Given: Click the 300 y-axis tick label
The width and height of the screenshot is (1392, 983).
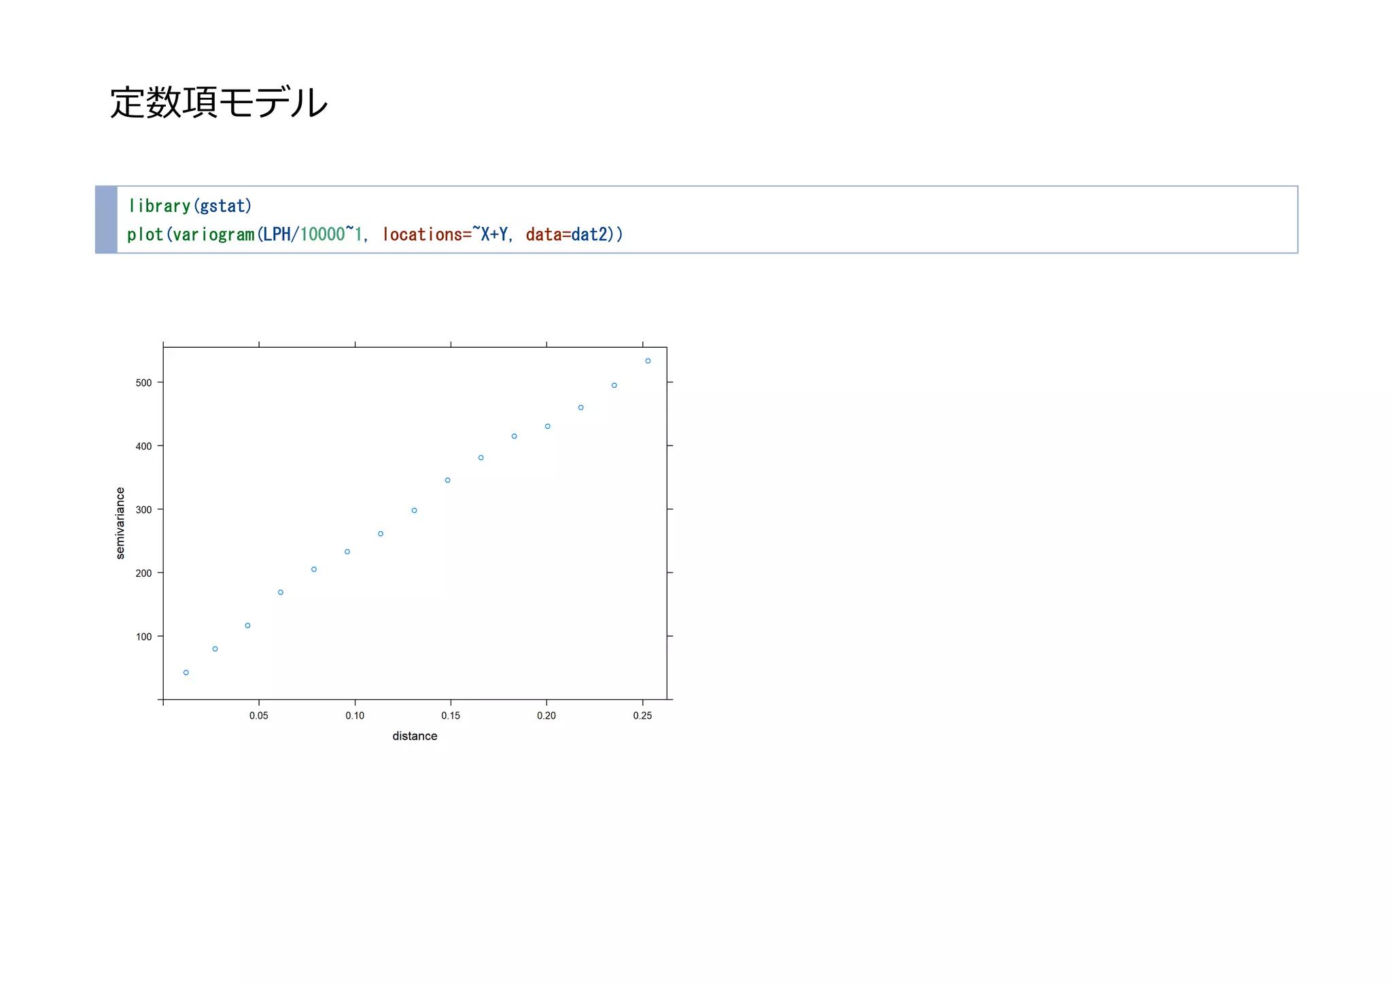Looking at the screenshot, I should [x=144, y=510].
